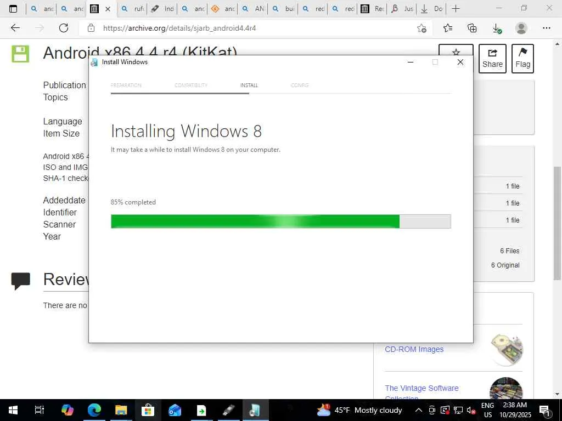The height and width of the screenshot is (421, 562).
Task: Open the CD-ROM Images collection link
Action: (414, 349)
